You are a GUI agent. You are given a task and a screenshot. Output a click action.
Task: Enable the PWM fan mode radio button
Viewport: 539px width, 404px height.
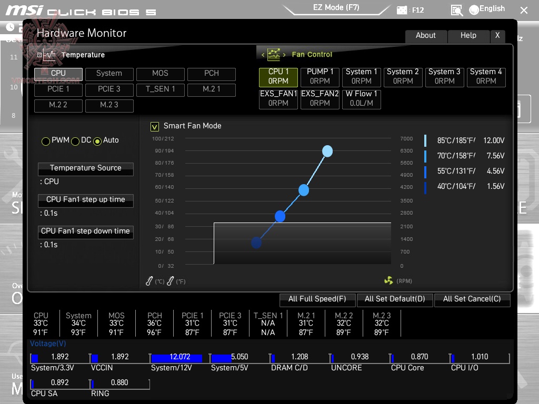[46, 140]
